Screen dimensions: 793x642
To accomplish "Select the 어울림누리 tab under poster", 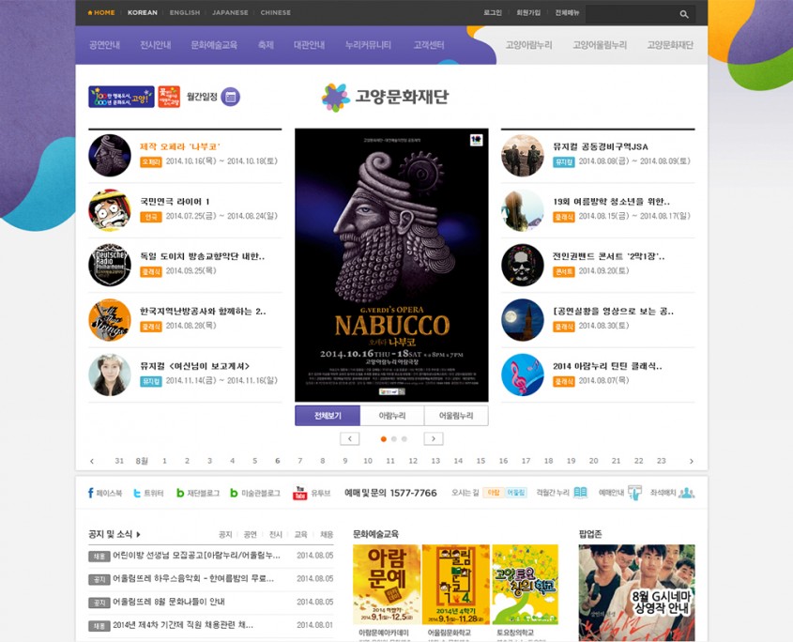I will 456,416.
